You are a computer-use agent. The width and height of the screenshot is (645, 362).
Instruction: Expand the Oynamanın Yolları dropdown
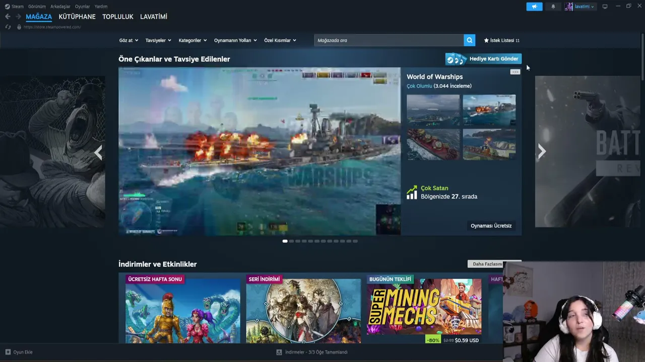[235, 40]
